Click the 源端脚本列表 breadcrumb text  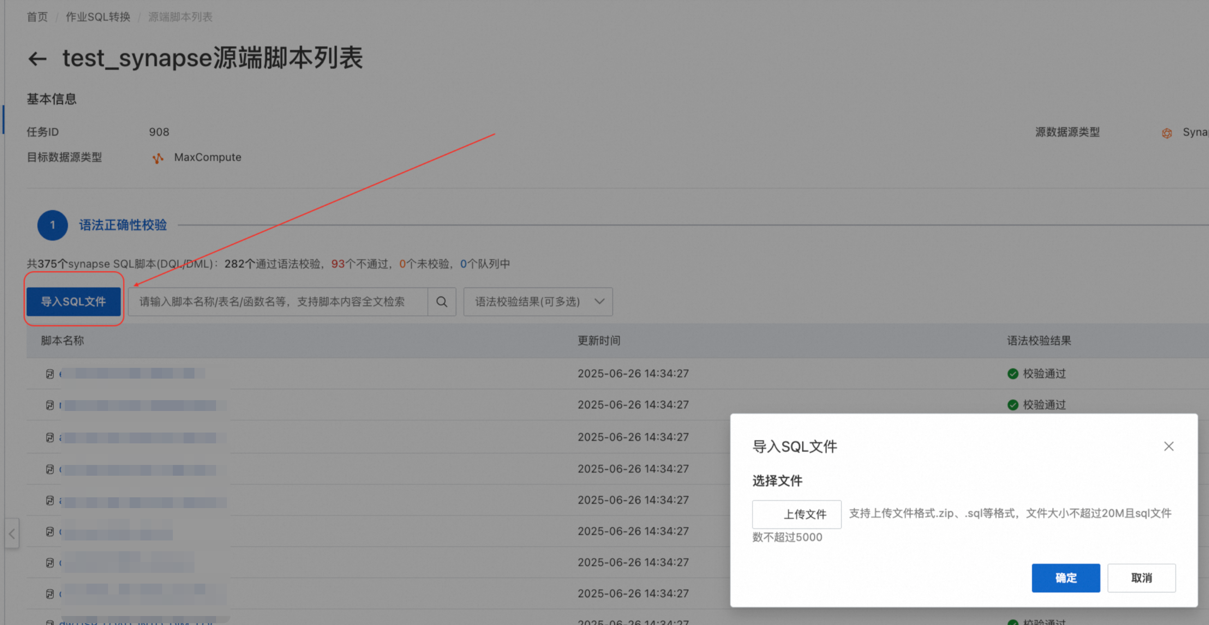click(180, 17)
